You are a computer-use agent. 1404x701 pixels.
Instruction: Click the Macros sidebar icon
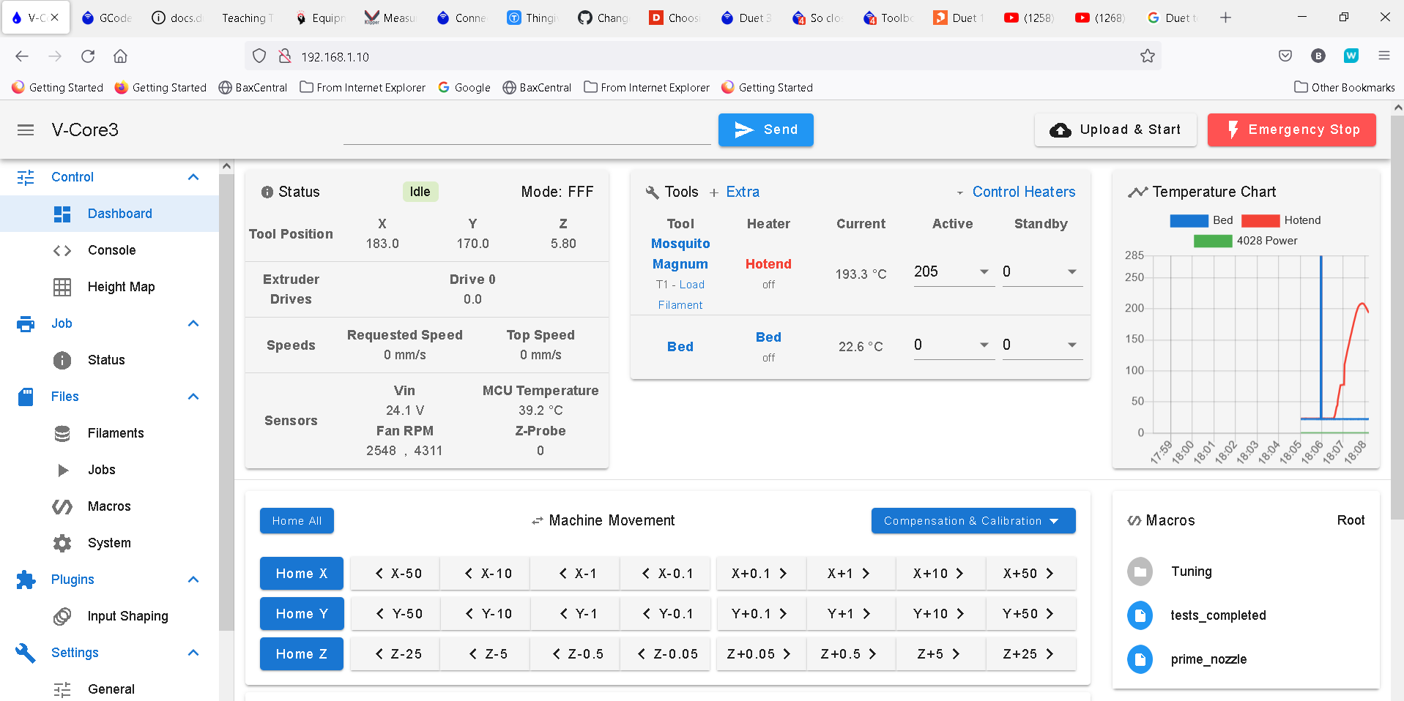click(62, 506)
